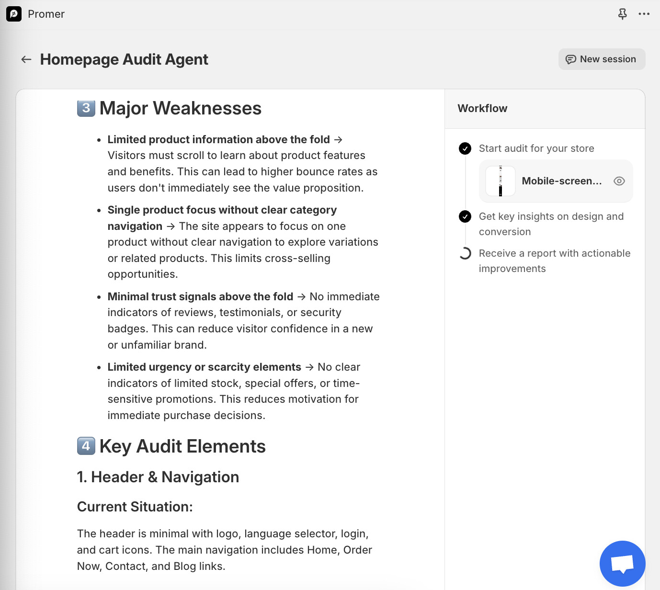Click the loading spinner beside 'Receive a report'
The image size is (660, 590).
(465, 253)
